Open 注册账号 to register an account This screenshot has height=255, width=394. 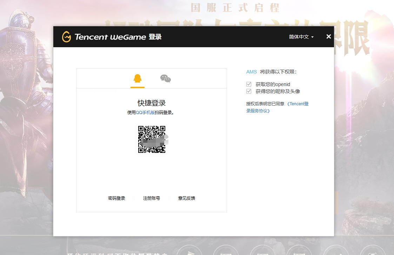(x=152, y=198)
